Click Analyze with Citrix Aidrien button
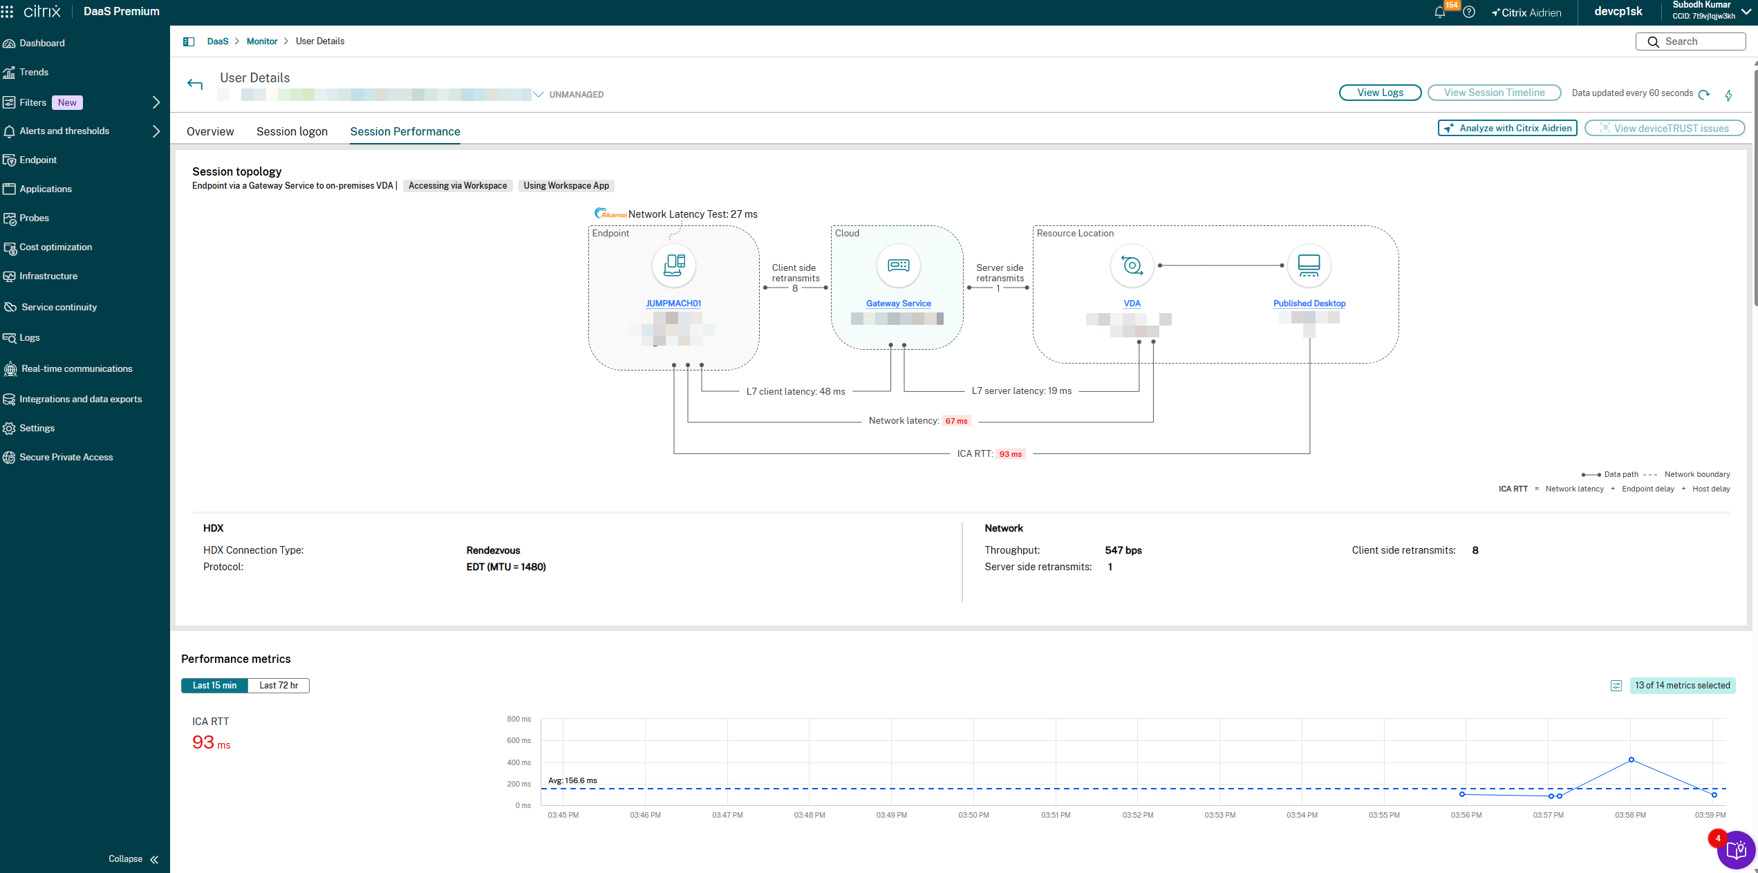Screen dimensions: 1758x873 (1507, 128)
